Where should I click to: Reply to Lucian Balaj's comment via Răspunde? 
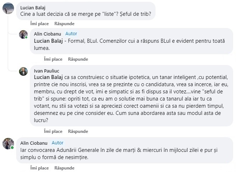pyautogui.click(x=64, y=24)
